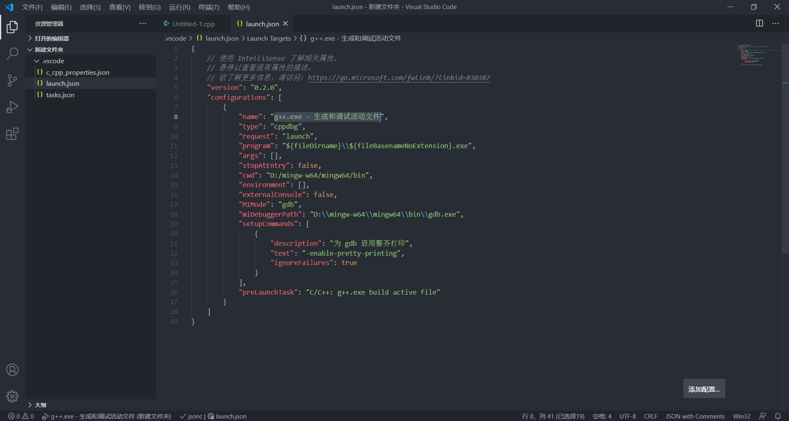Click the Win32 status bar item
This screenshot has height=421, width=789.
click(741, 416)
